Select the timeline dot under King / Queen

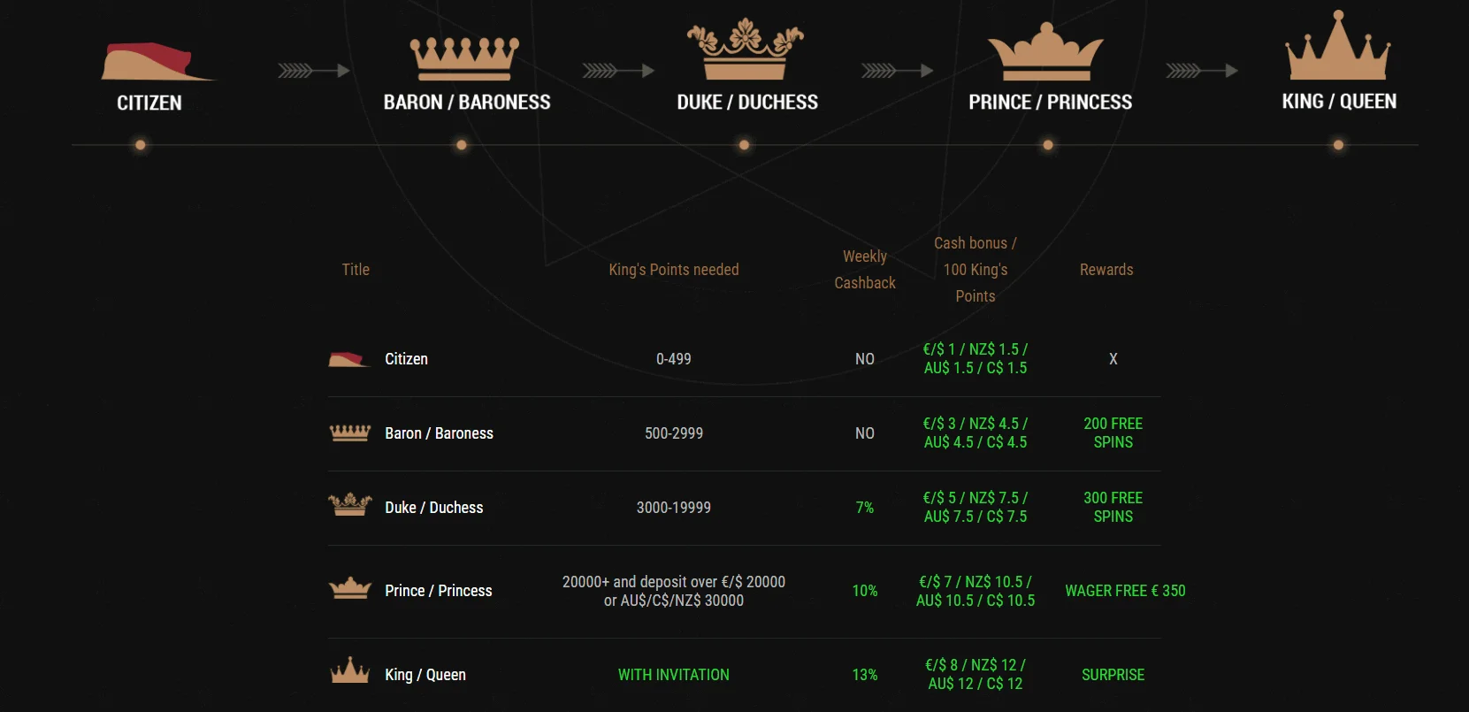tap(1338, 145)
